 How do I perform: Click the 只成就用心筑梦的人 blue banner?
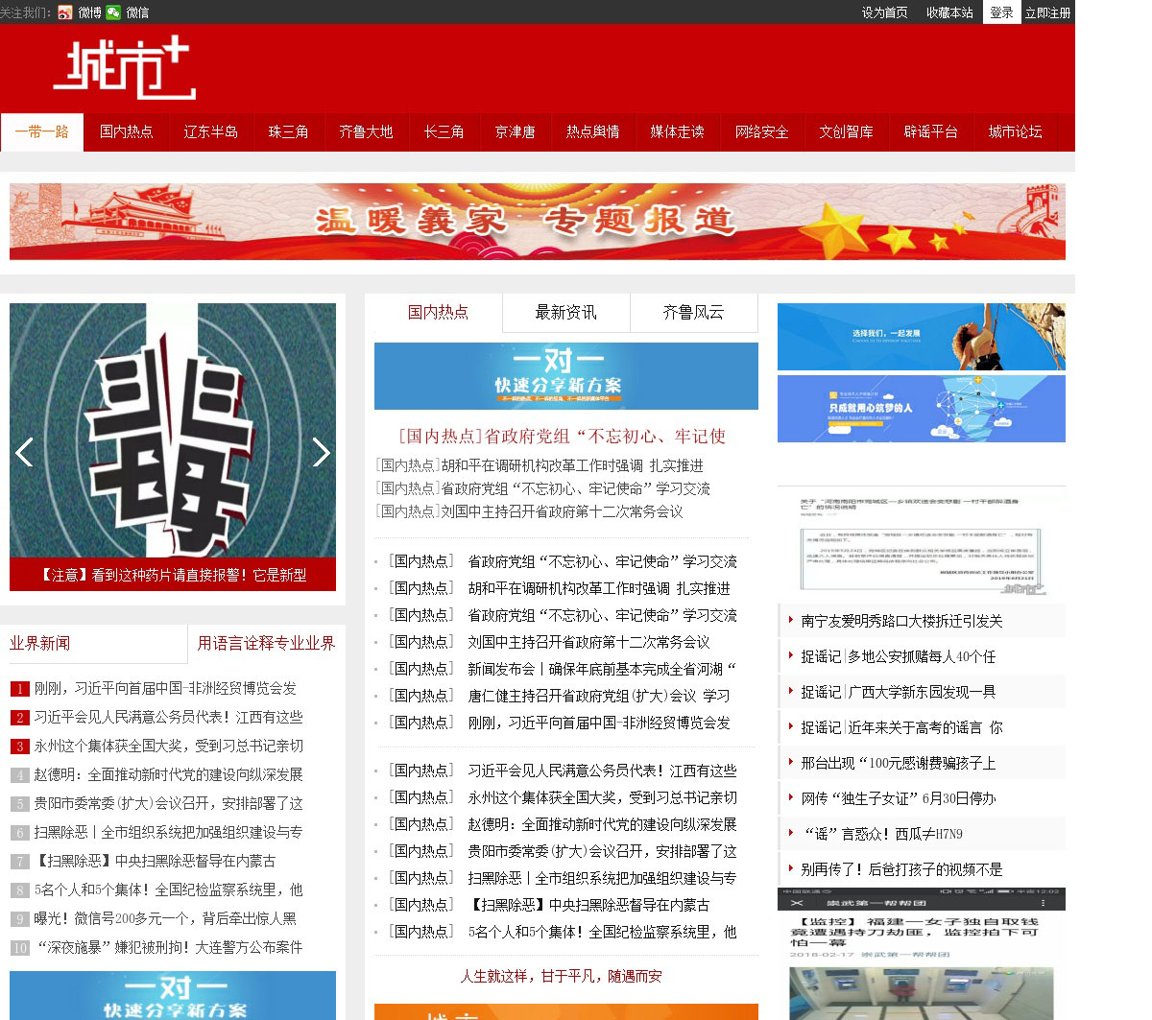pyautogui.click(x=922, y=409)
